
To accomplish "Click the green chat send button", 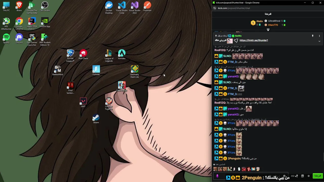I will (x=317, y=176).
